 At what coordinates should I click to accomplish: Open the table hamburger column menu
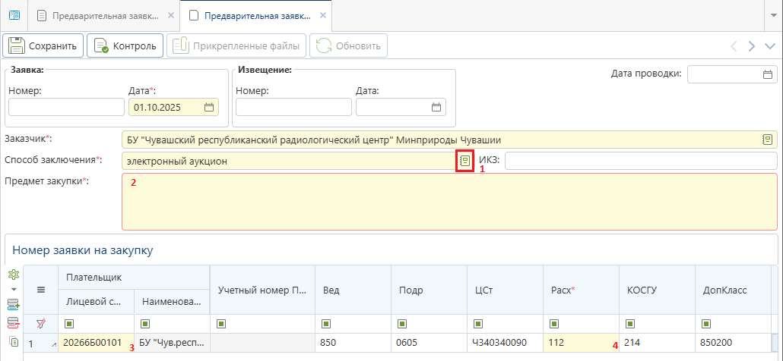41,289
